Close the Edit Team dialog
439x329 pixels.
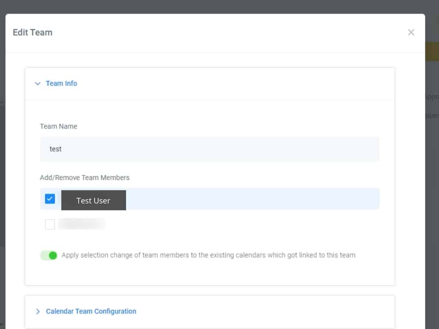click(x=411, y=33)
